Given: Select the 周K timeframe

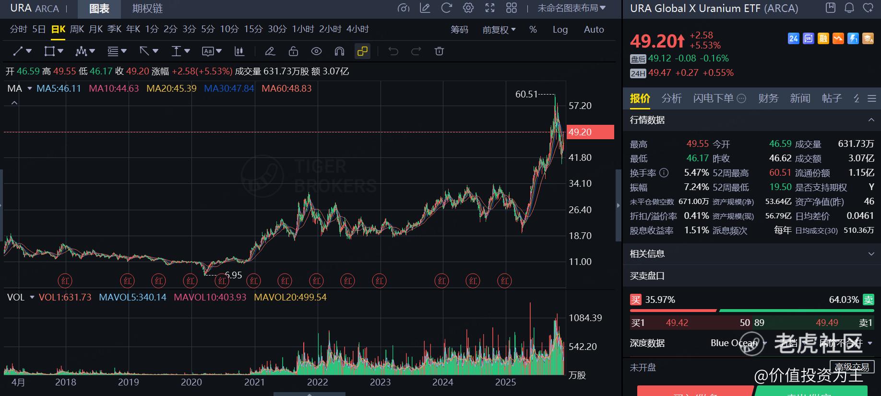Looking at the screenshot, I should tap(77, 29).
